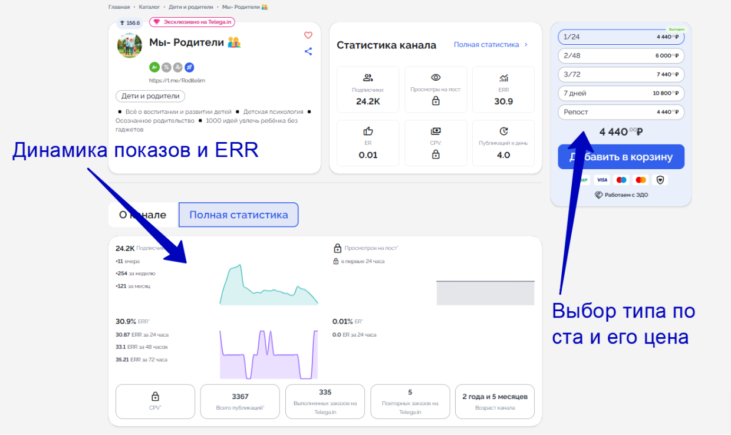The height and width of the screenshot is (435, 731).
Task: Click the Mastercard payment icon
Action: point(640,180)
